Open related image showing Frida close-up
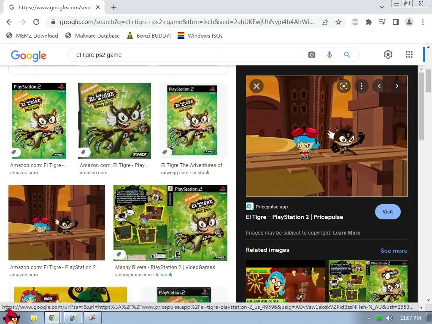Screen dimensions: 432x324 coord(286,281)
